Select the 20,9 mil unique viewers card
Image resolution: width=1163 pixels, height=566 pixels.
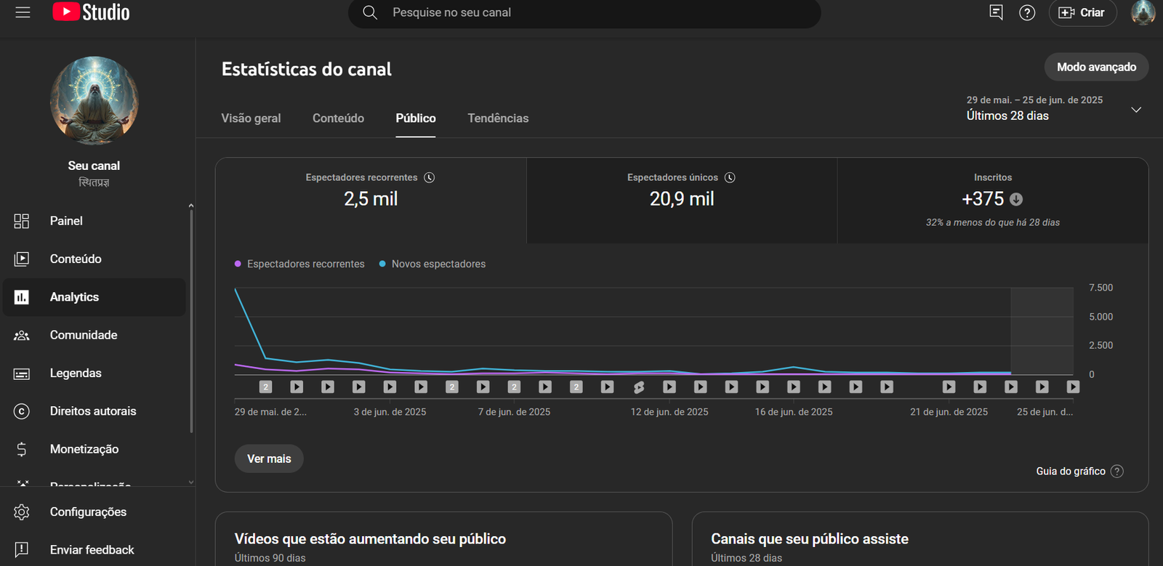tap(682, 200)
